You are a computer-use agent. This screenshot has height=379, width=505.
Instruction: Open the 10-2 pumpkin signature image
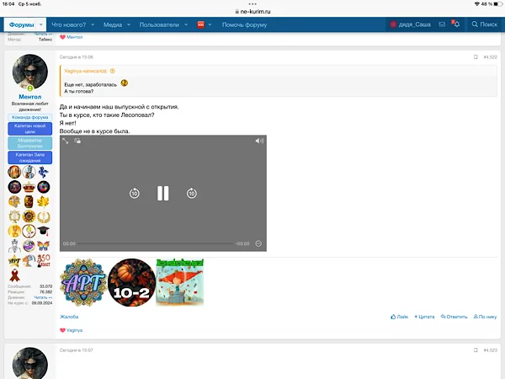pyautogui.click(x=130, y=281)
